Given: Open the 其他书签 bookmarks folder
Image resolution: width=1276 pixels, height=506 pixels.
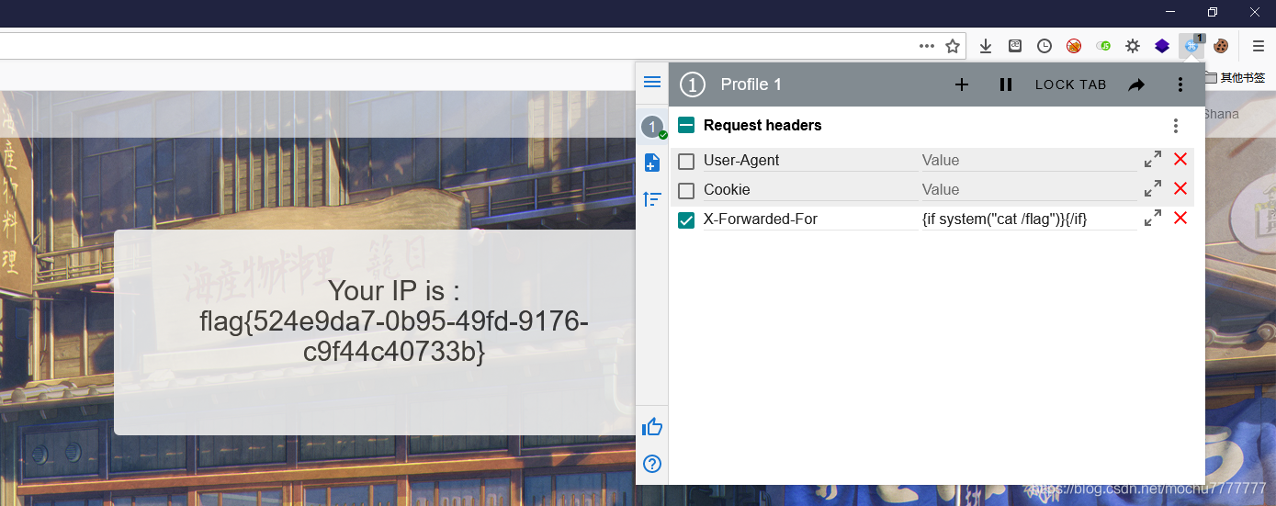Looking at the screenshot, I should pos(1235,78).
